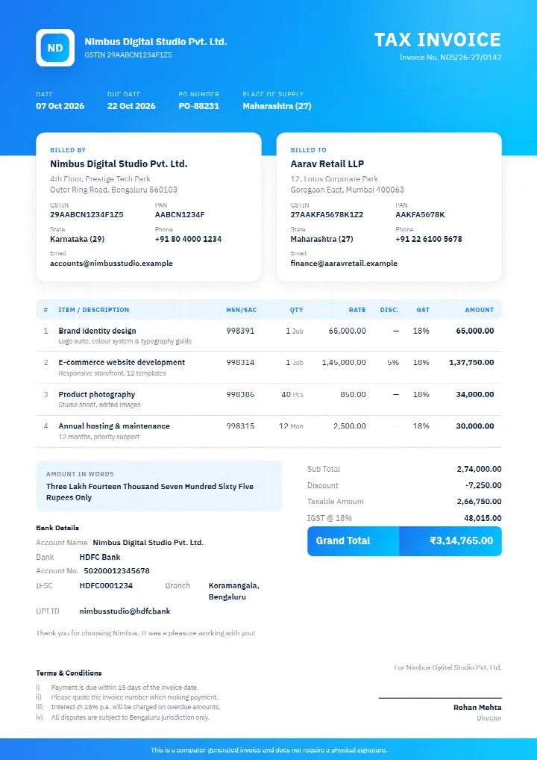
Task: Click bank name HDFC Bank
Action: (x=100, y=557)
